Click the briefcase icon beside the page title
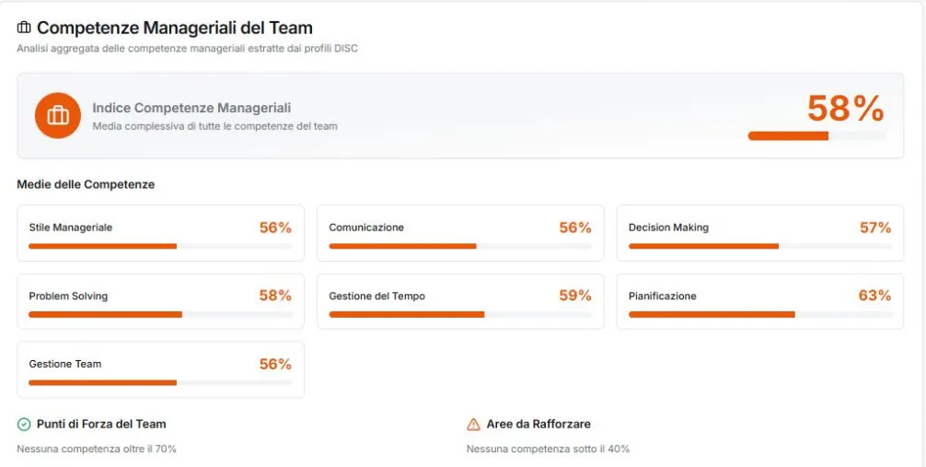This screenshot has width=926, height=467. (x=24, y=29)
